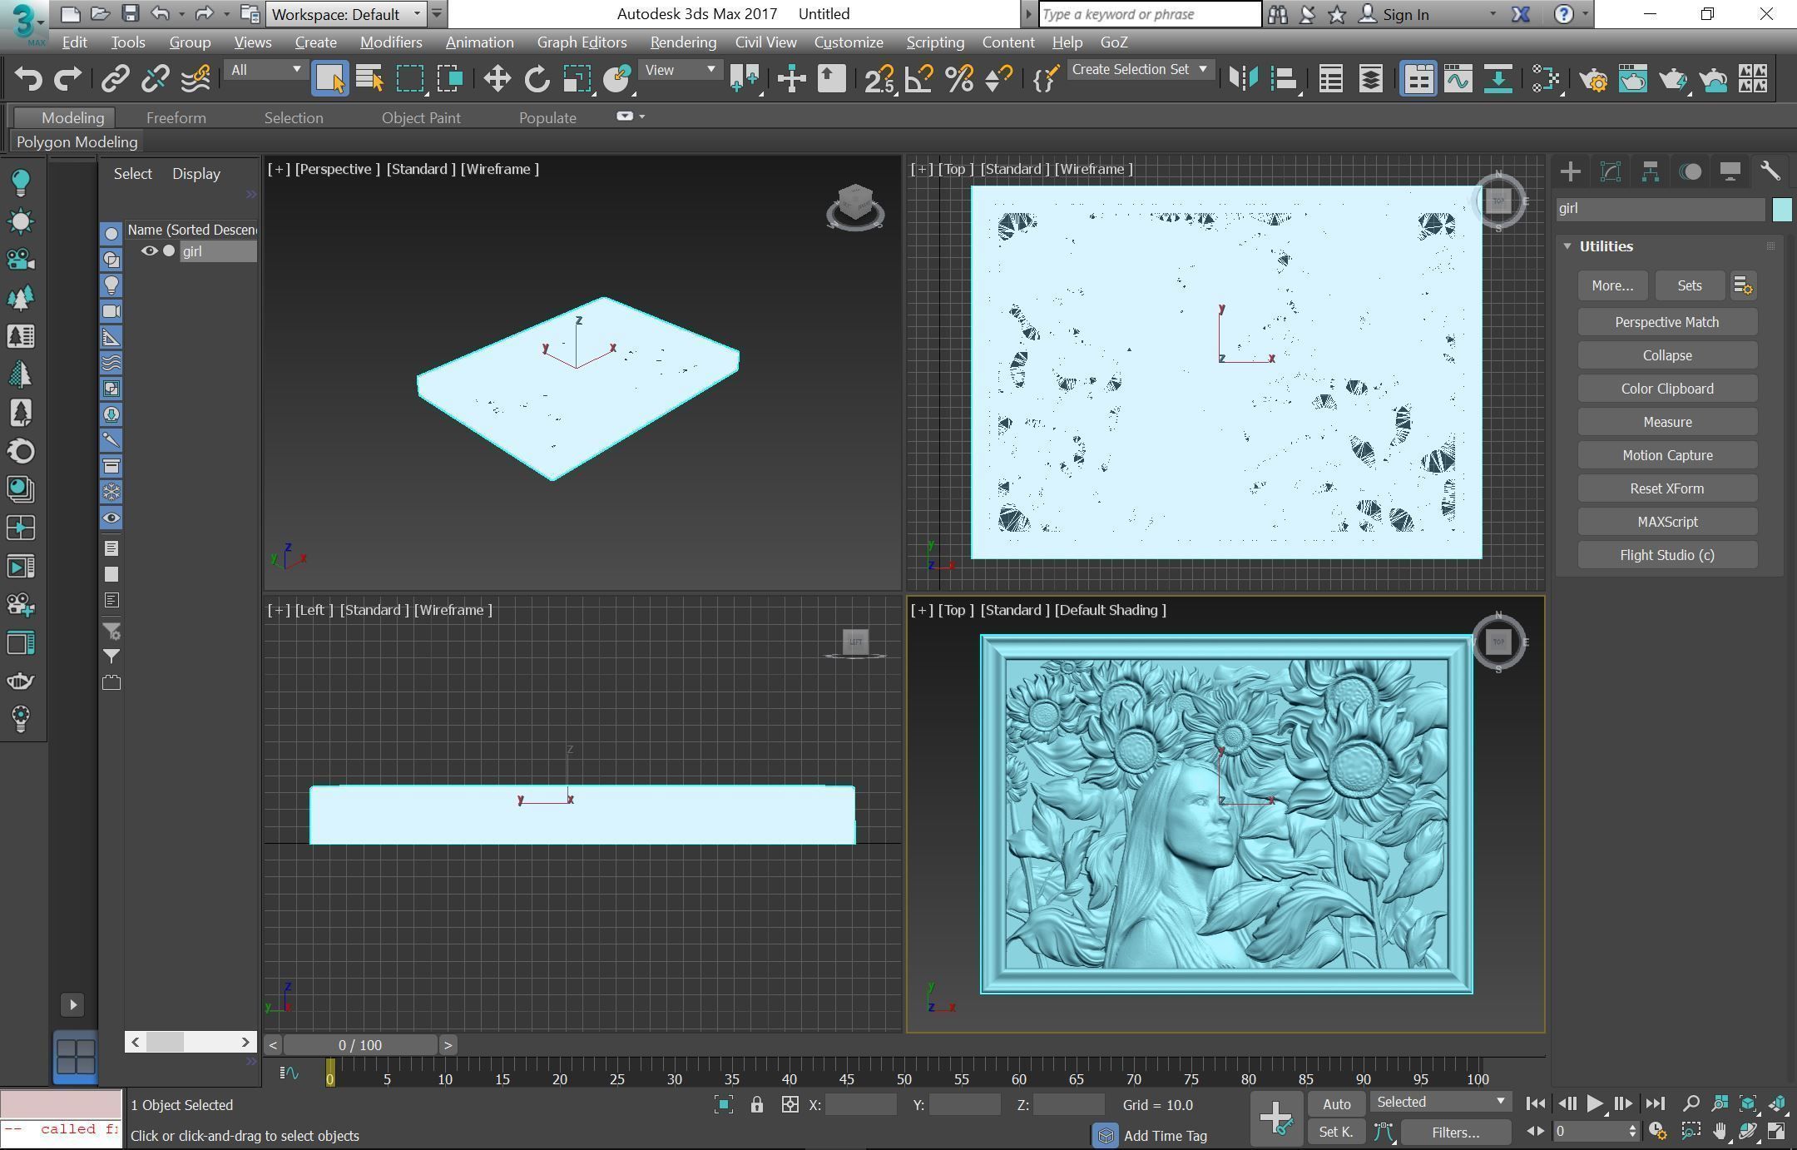1797x1150 pixels.
Task: Switch to the Freeform ribbon tab
Action: point(176,118)
